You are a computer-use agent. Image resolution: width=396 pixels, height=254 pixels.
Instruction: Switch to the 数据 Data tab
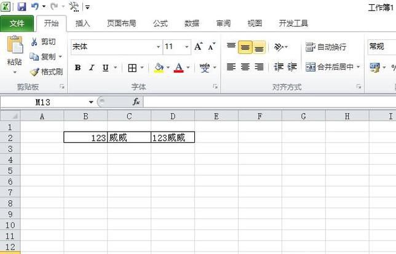tap(192, 23)
